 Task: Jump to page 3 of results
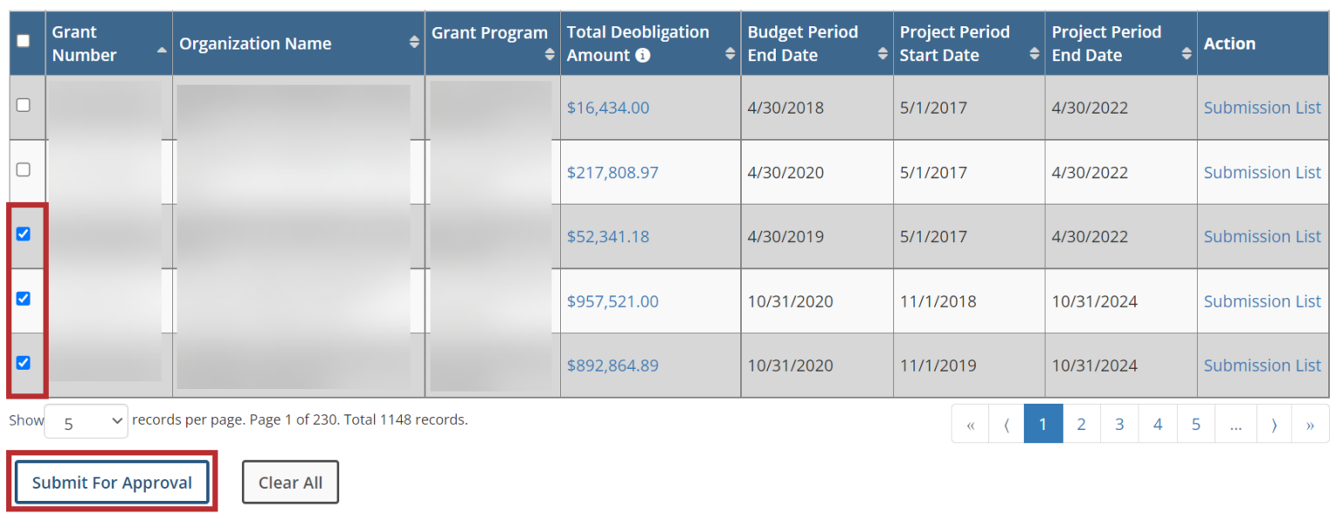pyautogui.click(x=1119, y=425)
